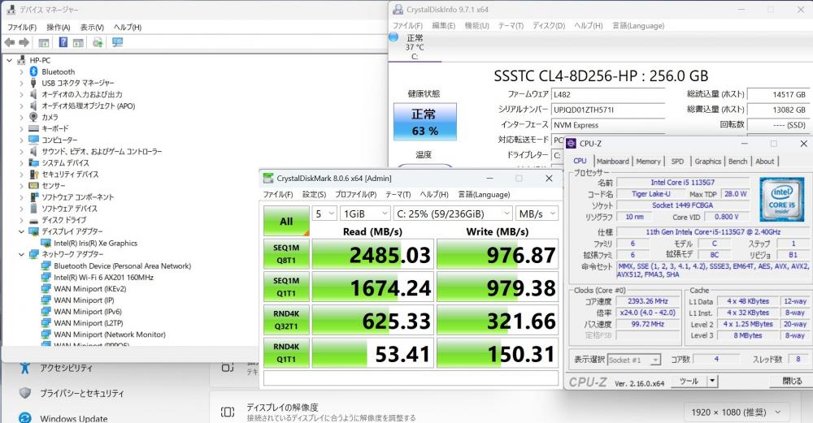Switch to the About tab in CPU-Z
Viewport: 813px width, 423px height.
[x=764, y=161]
